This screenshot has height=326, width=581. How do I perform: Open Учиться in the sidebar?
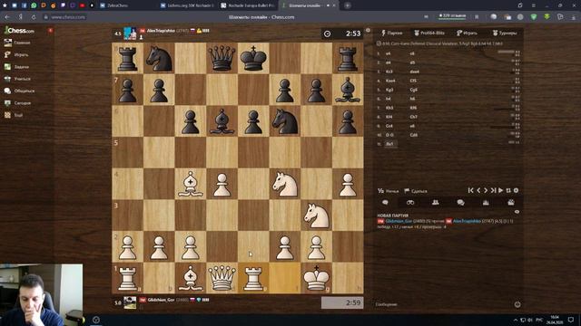coord(17,79)
